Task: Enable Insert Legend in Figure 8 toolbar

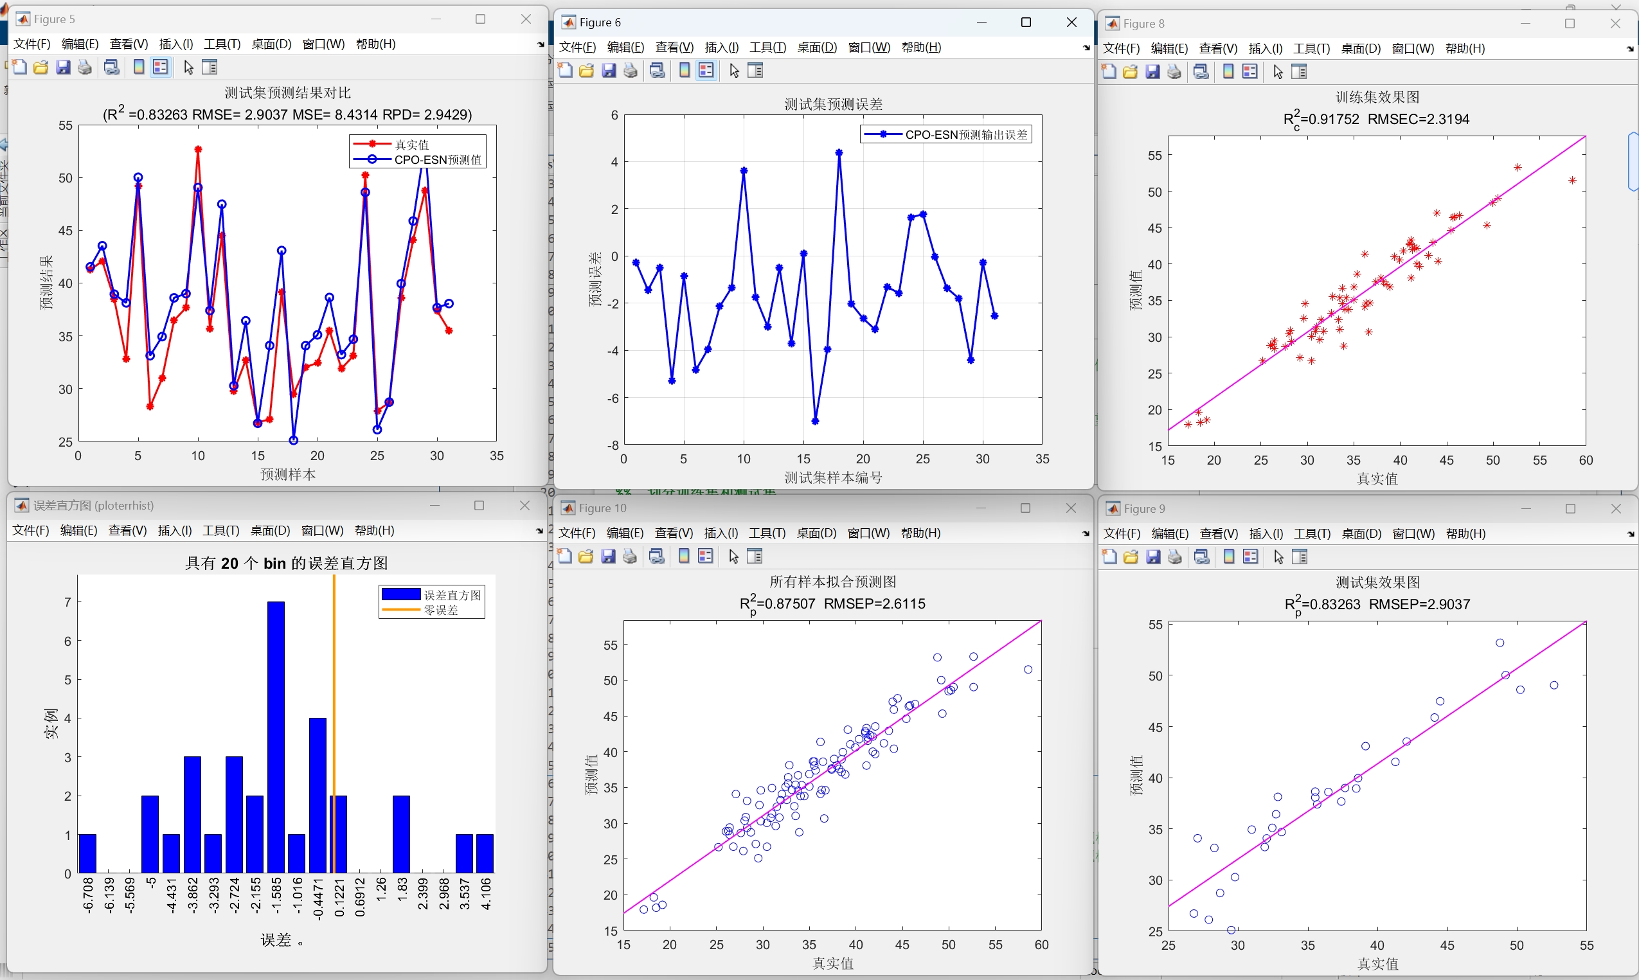Action: pyautogui.click(x=1250, y=72)
